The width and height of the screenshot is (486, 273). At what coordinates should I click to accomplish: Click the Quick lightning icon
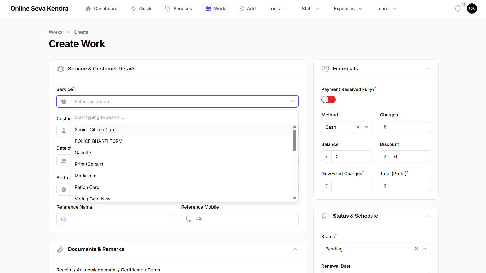pos(133,9)
